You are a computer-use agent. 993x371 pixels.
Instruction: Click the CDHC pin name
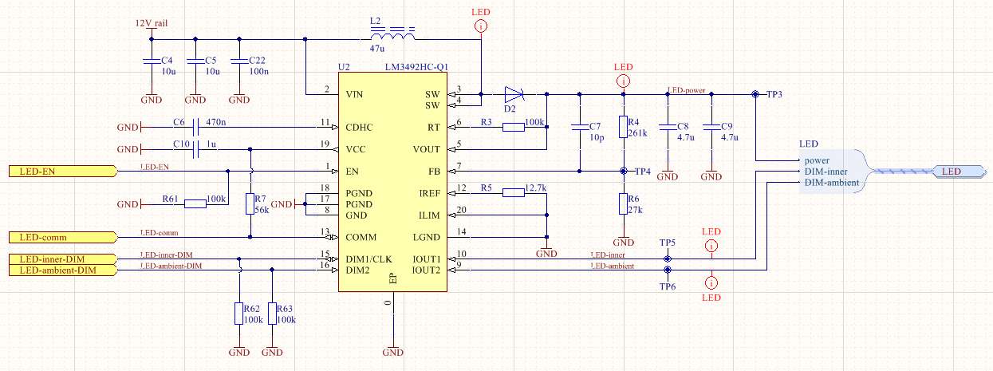pos(359,127)
